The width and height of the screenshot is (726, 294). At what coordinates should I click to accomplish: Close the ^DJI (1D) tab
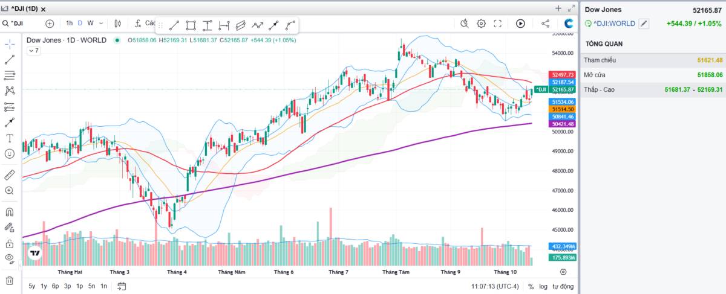tap(44, 9)
